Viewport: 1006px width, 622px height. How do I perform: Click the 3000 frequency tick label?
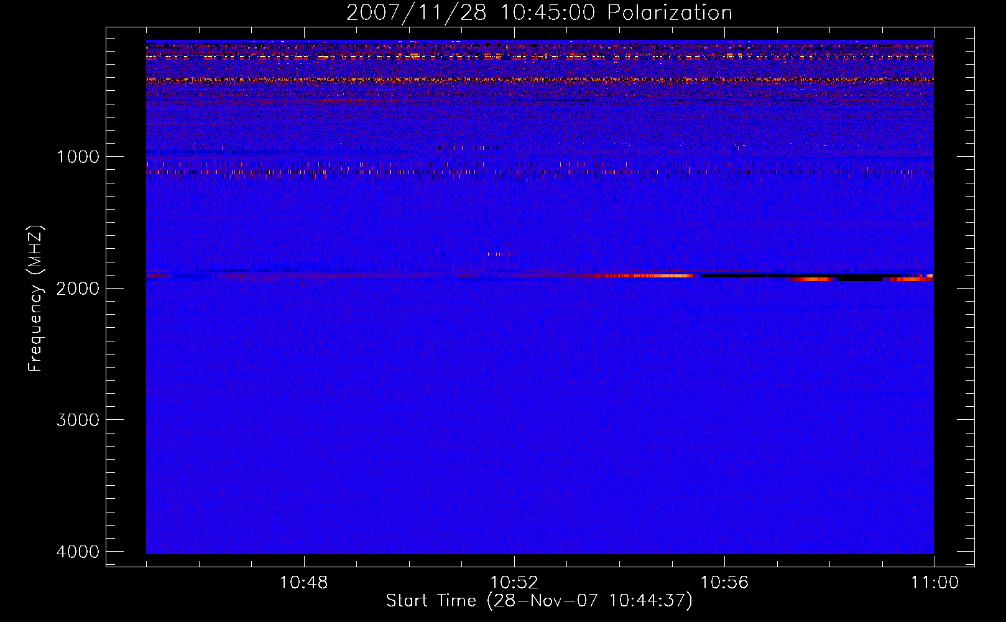click(x=78, y=420)
